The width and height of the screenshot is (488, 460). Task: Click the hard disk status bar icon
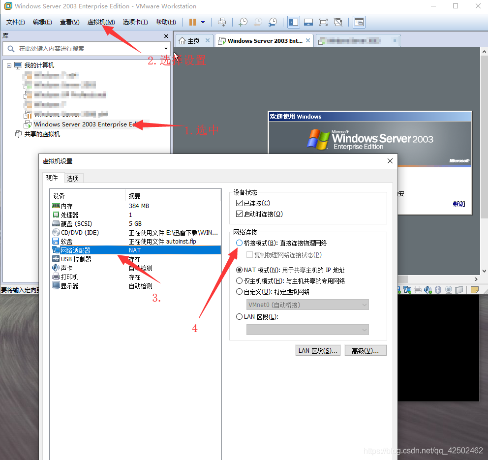click(459, 290)
